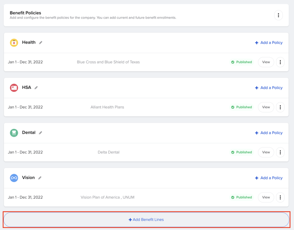The image size is (294, 230).
Task: View the Delta Dental policy
Action: coord(266,153)
